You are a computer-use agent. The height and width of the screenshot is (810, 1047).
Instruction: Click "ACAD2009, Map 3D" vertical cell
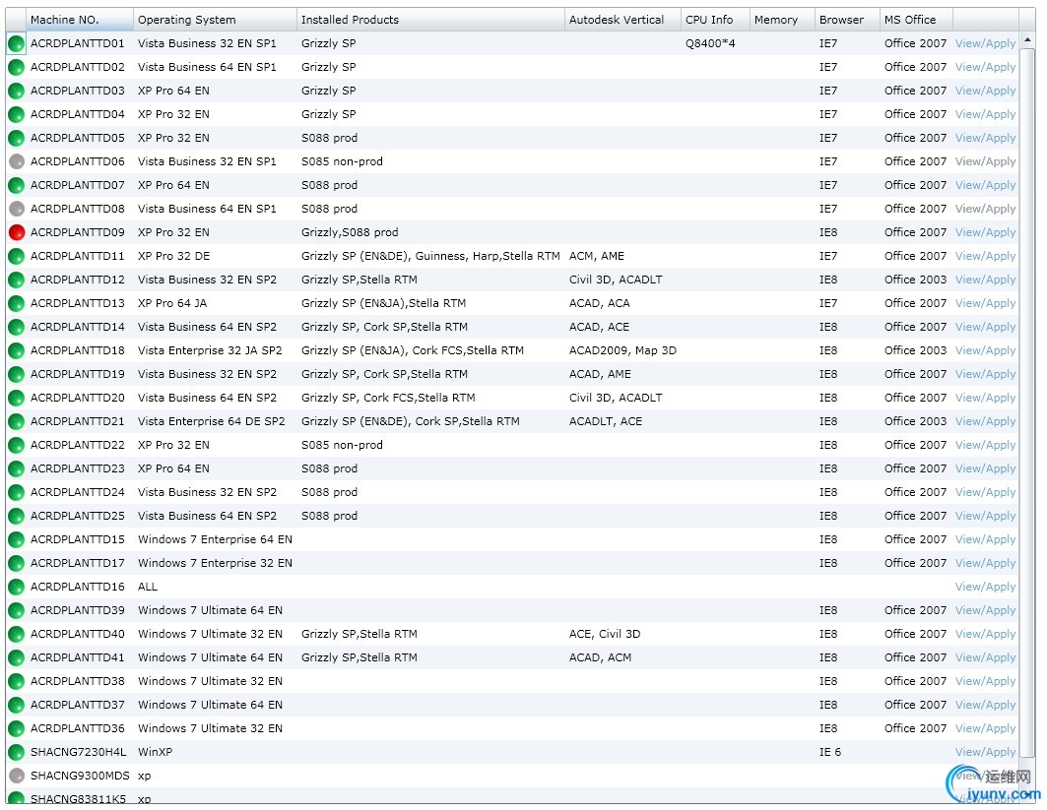[622, 350]
